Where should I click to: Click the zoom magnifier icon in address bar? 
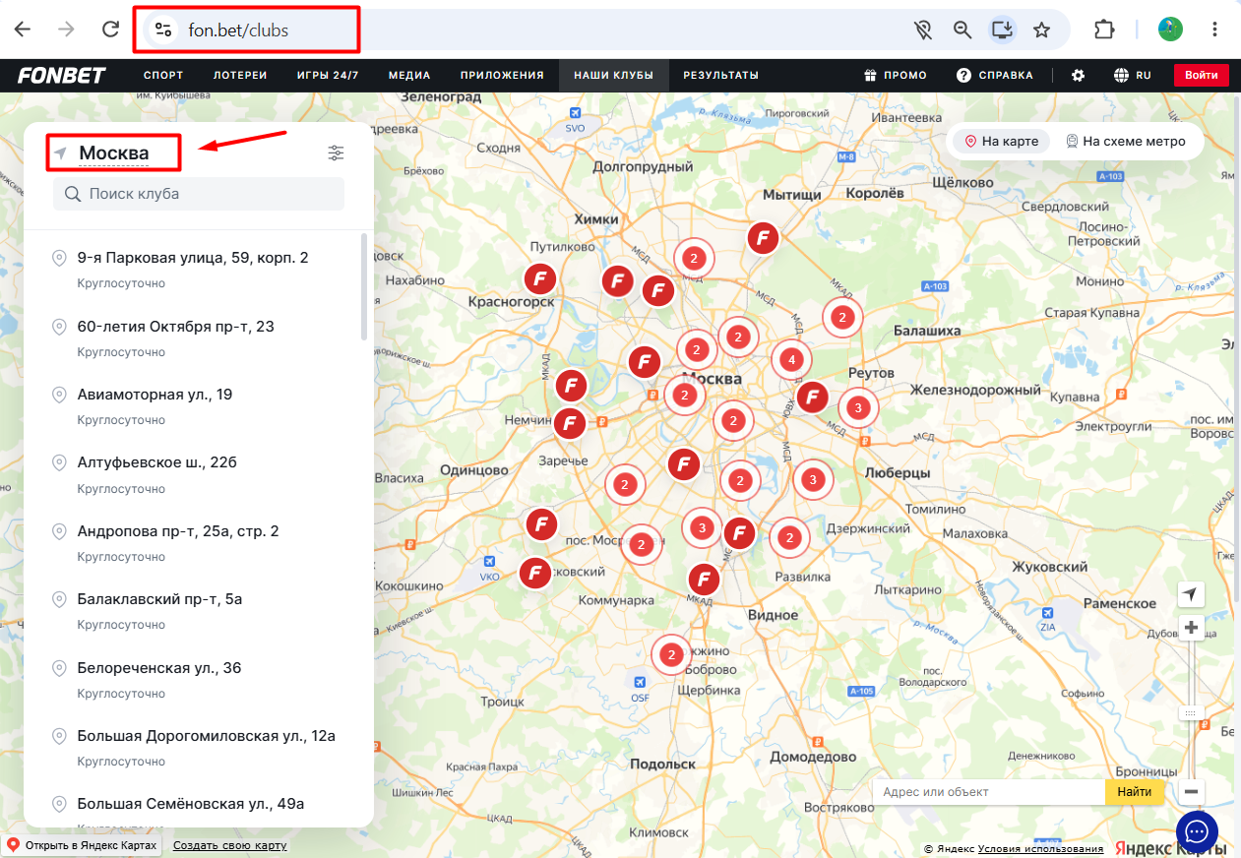pyautogui.click(x=962, y=31)
